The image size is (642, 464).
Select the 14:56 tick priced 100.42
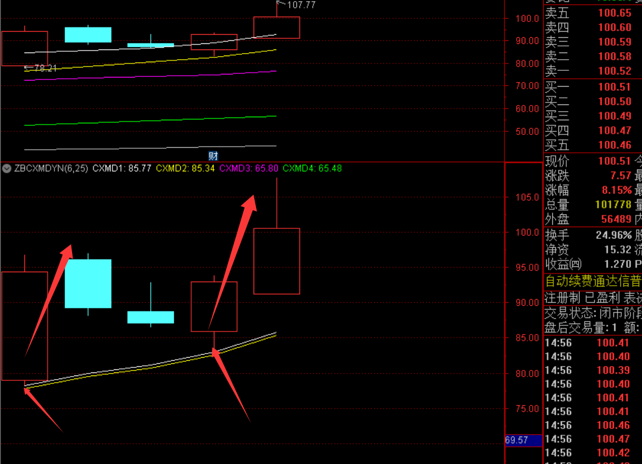click(x=588, y=453)
